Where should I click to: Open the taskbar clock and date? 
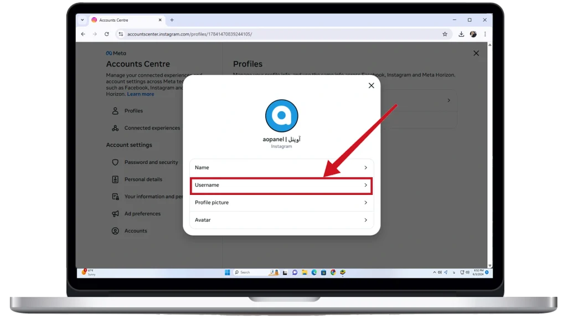478,272
